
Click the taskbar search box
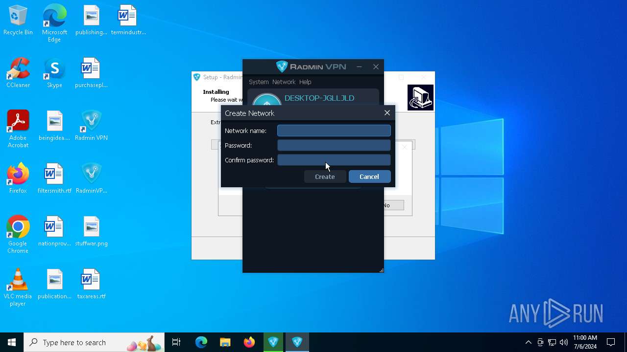pyautogui.click(x=94, y=342)
